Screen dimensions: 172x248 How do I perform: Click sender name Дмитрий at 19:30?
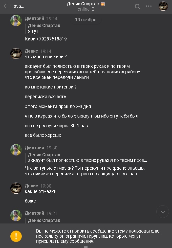pos(34,148)
